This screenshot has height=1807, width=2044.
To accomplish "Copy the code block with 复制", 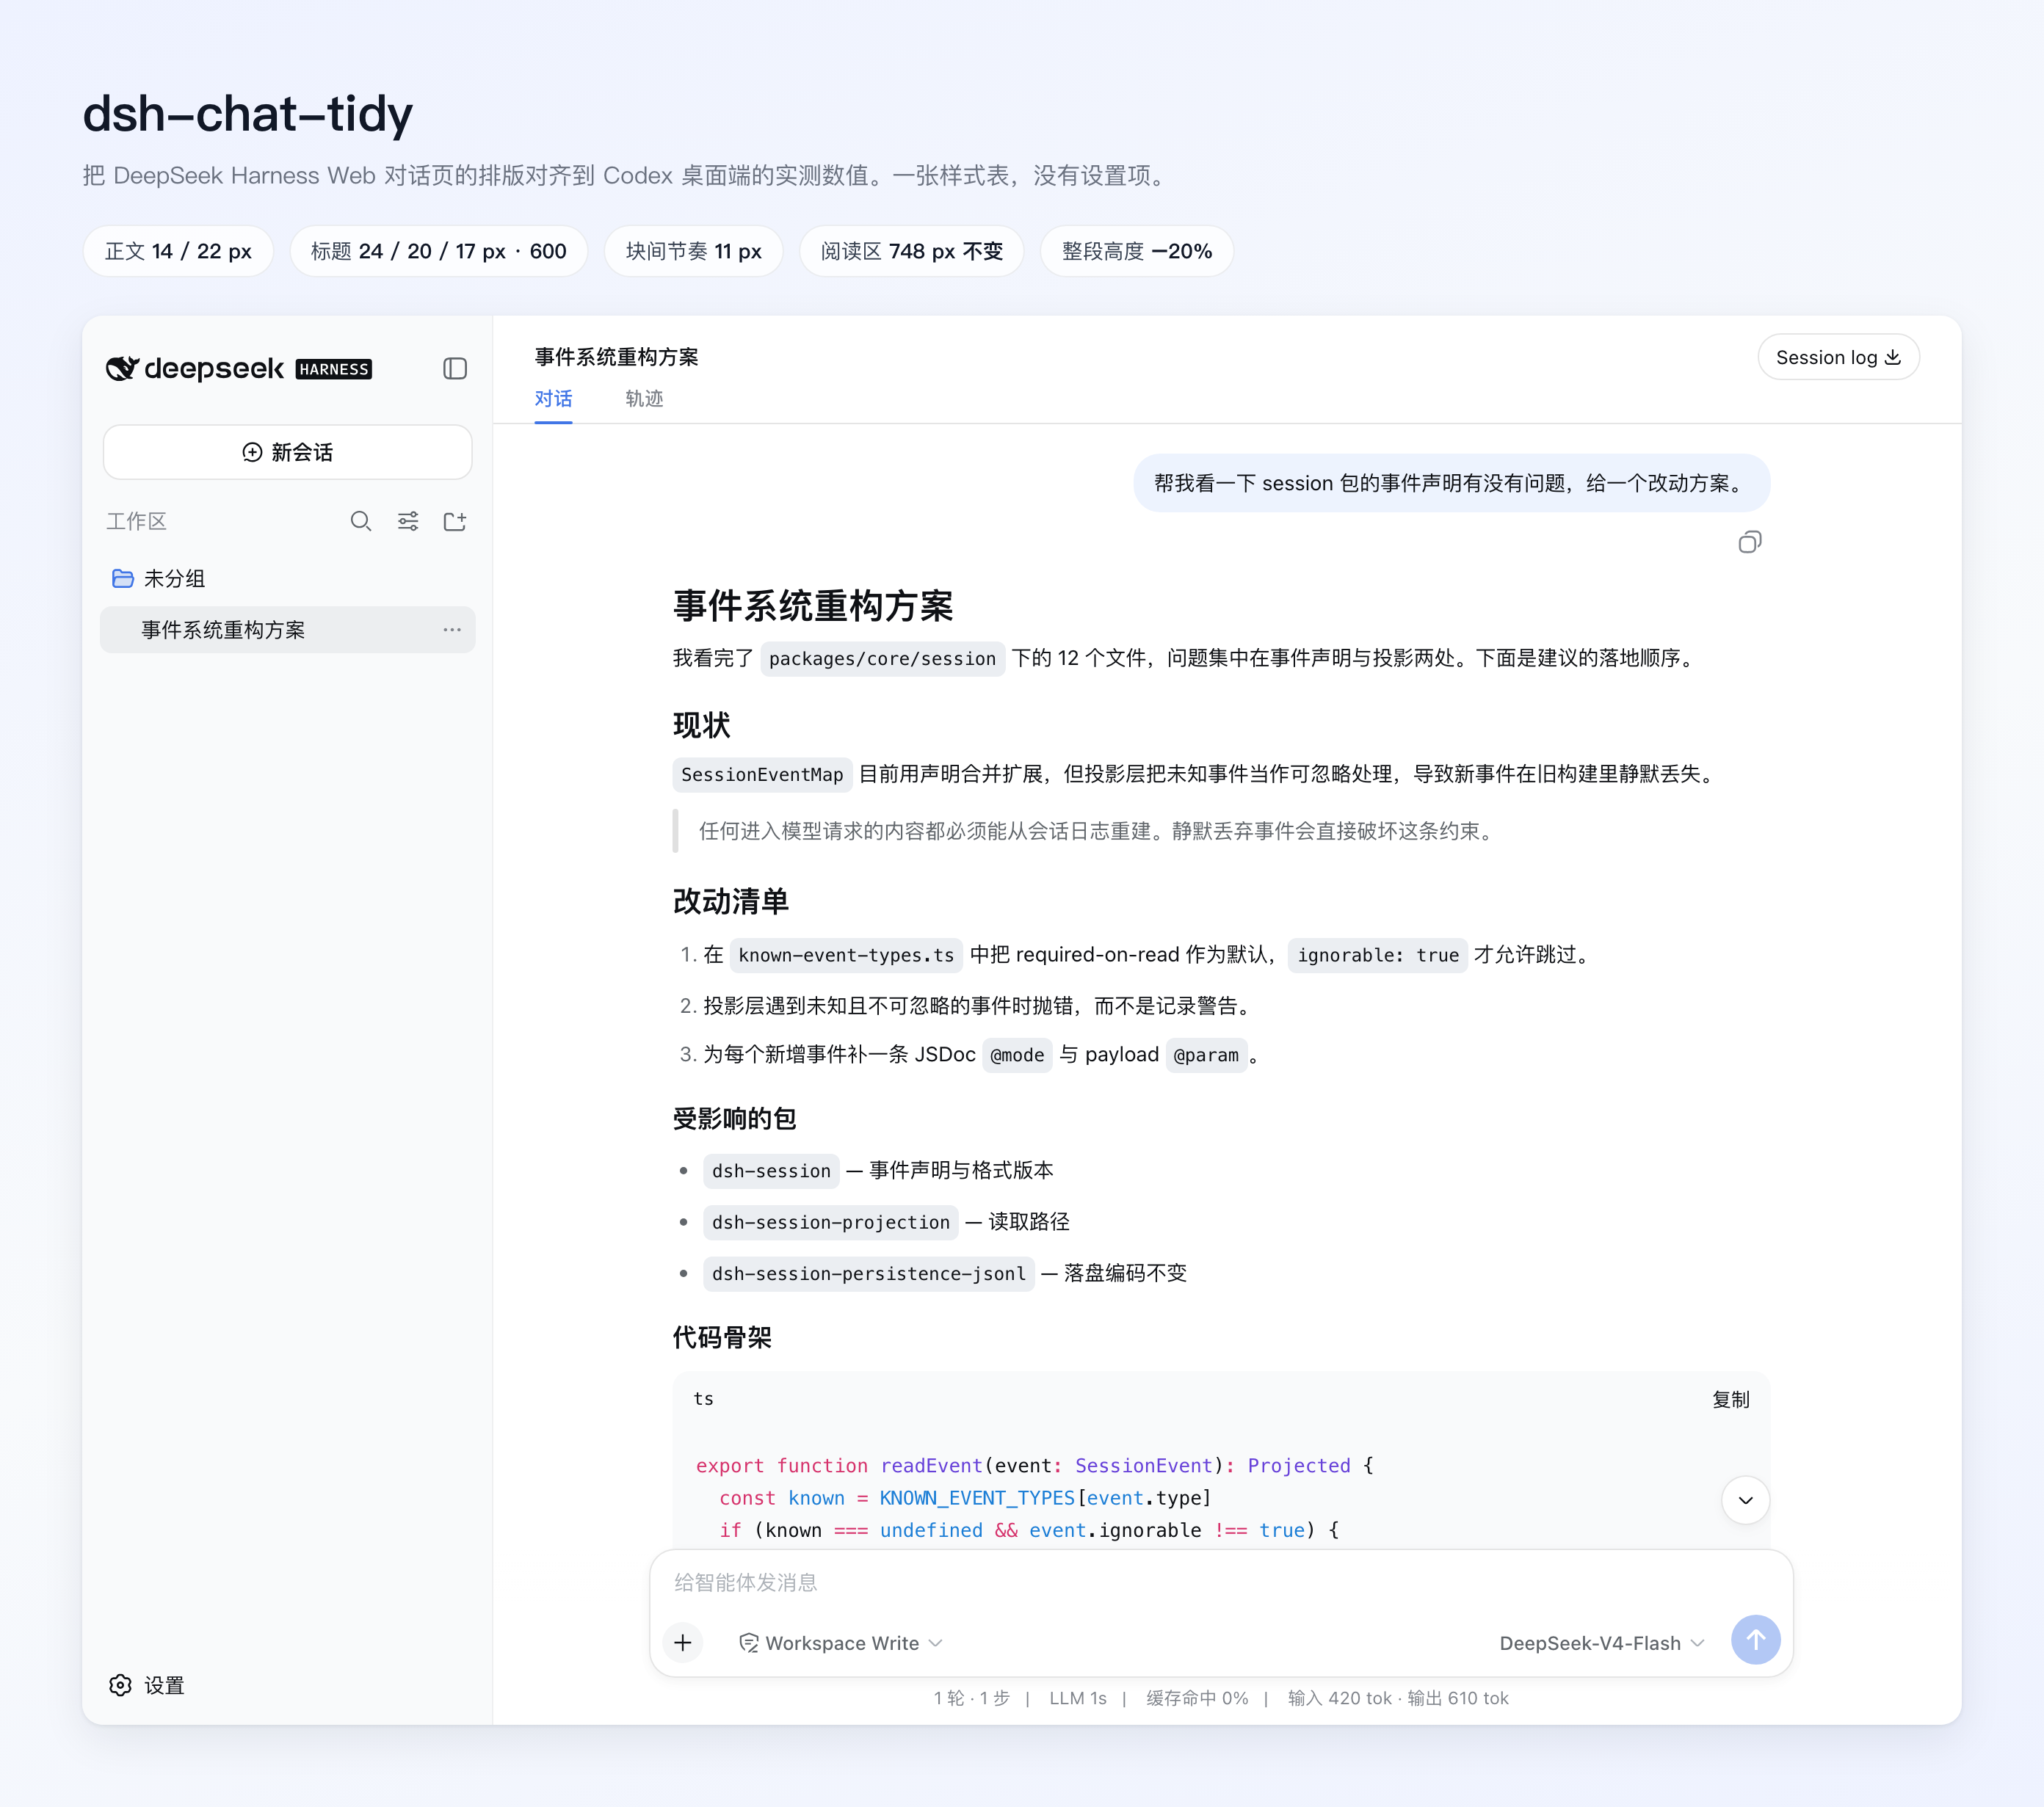I will pos(1731,1399).
